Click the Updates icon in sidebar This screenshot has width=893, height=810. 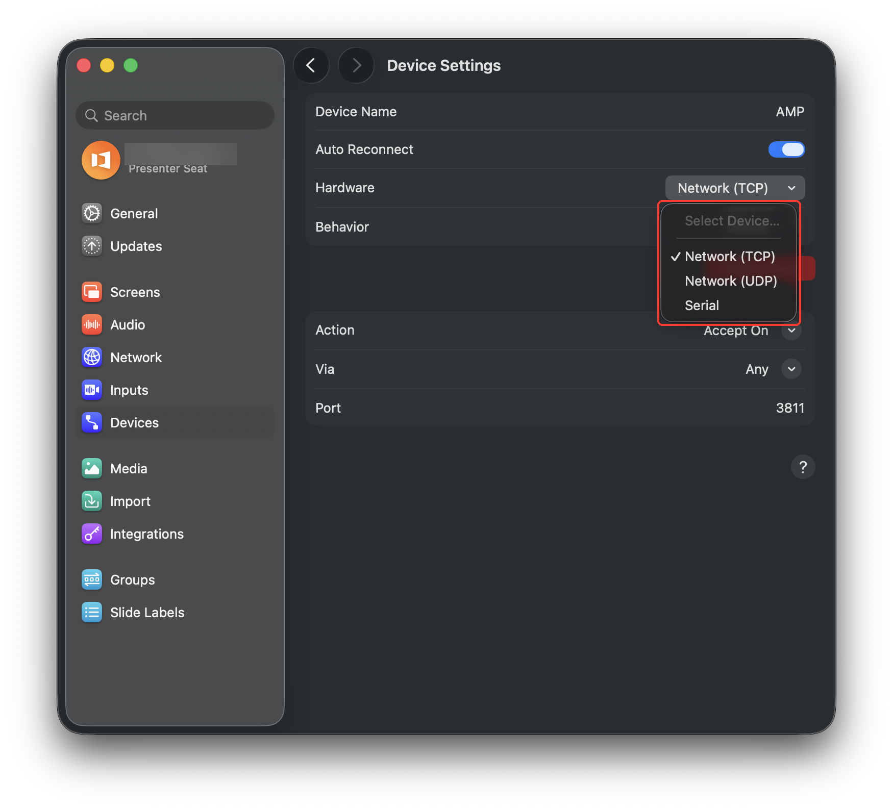click(x=92, y=246)
